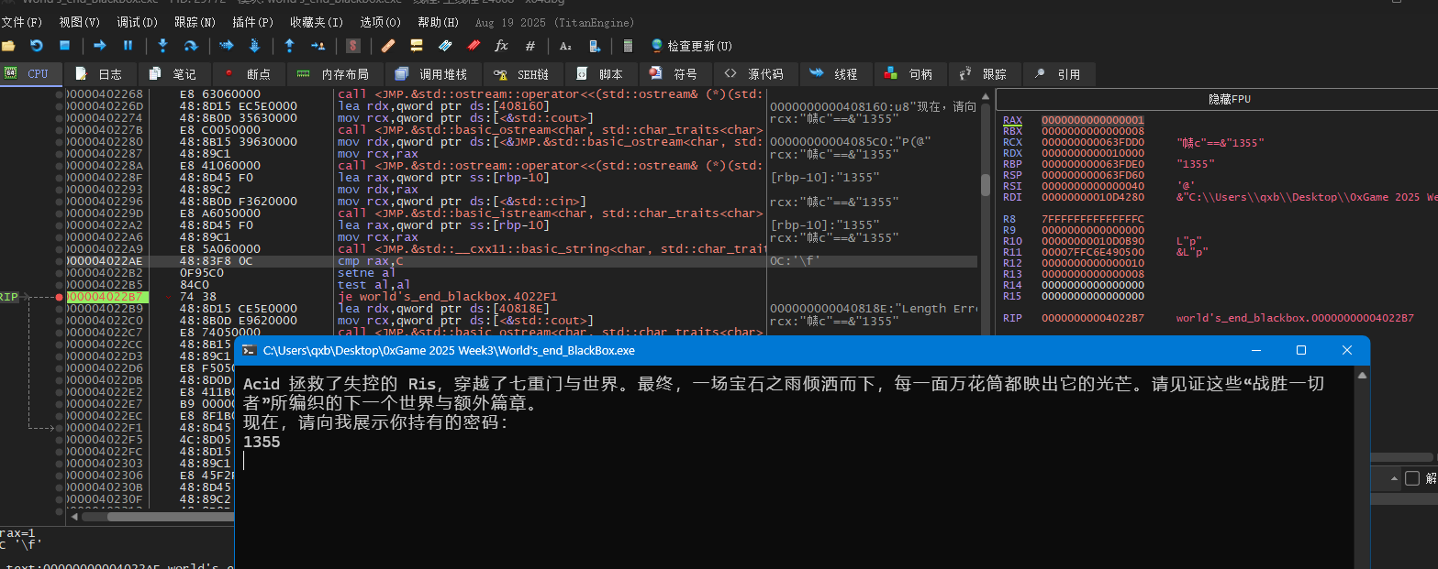
Task: Click 检查更新(U) check for updates
Action: click(x=691, y=46)
